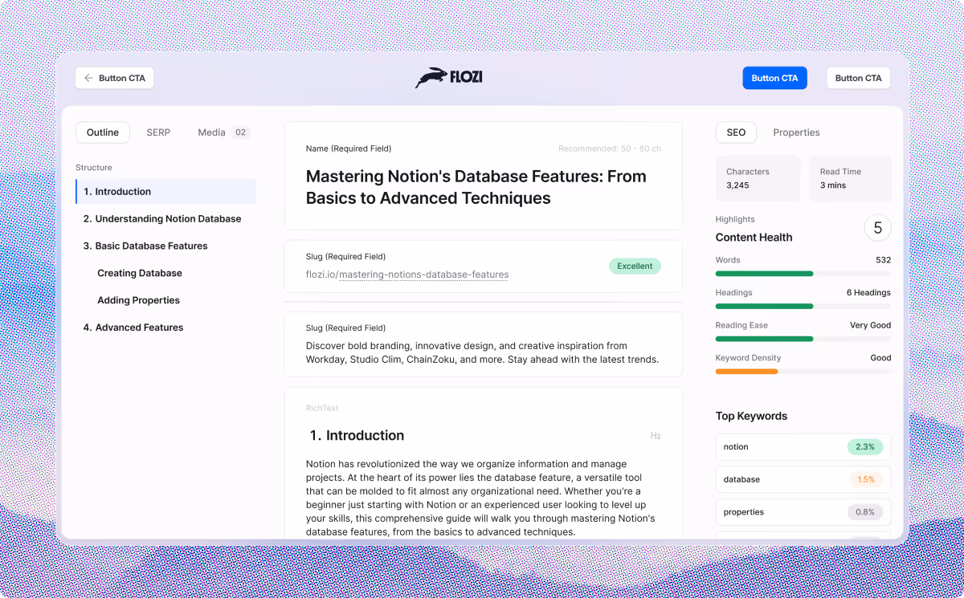Click the 02 media count badge
The image size is (964, 598).
click(x=240, y=132)
